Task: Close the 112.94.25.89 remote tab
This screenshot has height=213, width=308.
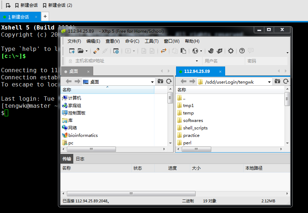Action: coord(220,72)
